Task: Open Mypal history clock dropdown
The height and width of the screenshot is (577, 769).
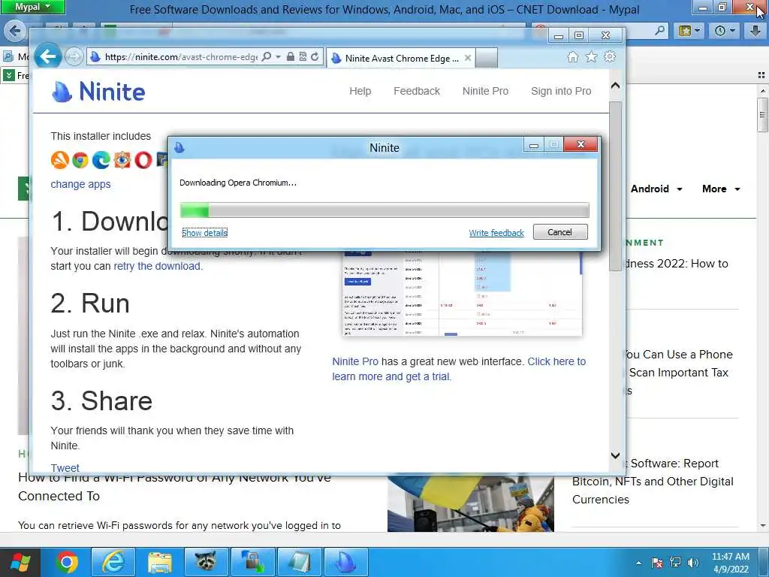Action: pyautogui.click(x=725, y=31)
